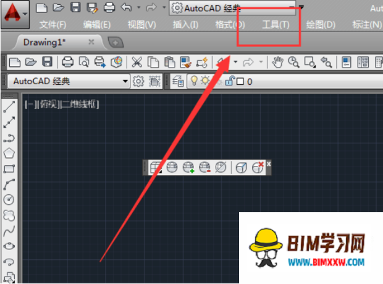The height and width of the screenshot is (284, 383).
Task: Pick the Circle draw tool
Action: (9, 200)
